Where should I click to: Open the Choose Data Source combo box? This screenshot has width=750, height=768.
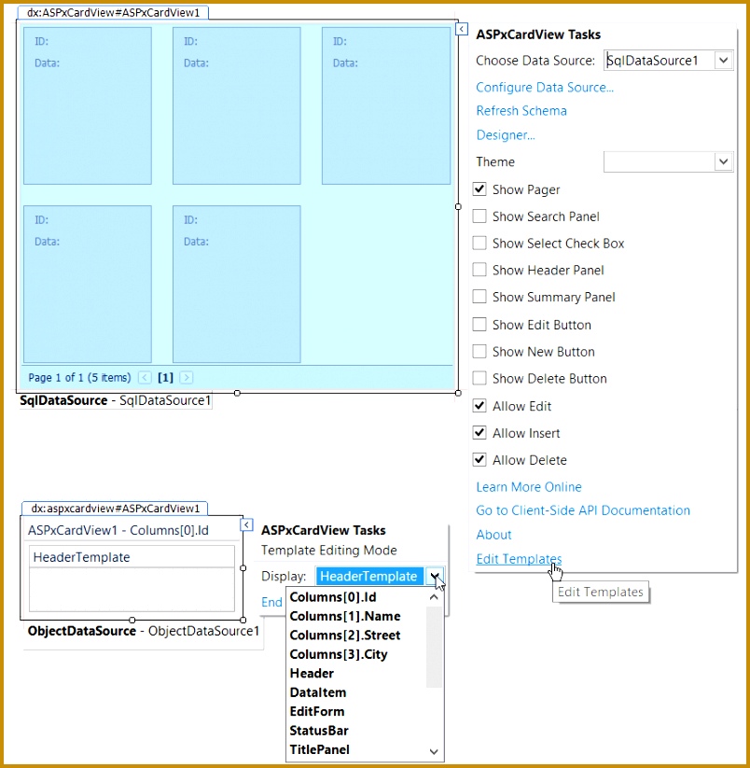click(x=722, y=60)
